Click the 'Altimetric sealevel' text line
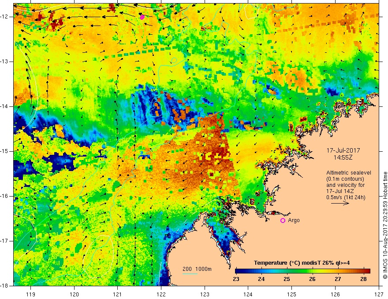 pos(349,173)
